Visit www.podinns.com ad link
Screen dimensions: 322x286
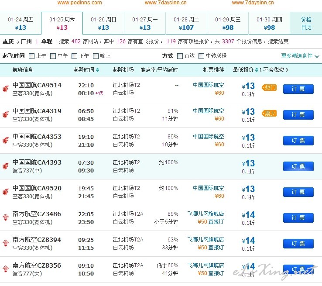(x=80, y=3)
